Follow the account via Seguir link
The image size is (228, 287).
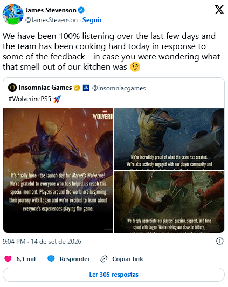tap(92, 20)
